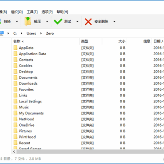Select the Application Data folder icon
Image resolution: width=164 pixels, height=164 pixels.
coord(15,54)
